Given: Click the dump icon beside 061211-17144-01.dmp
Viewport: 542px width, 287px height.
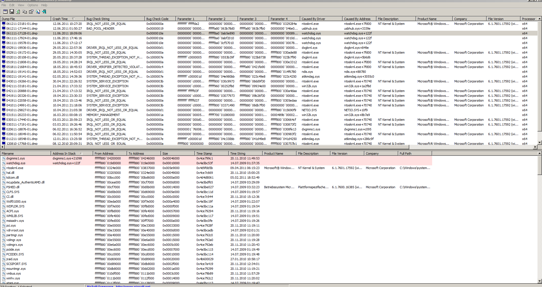Looking at the screenshot, I should [4, 29].
